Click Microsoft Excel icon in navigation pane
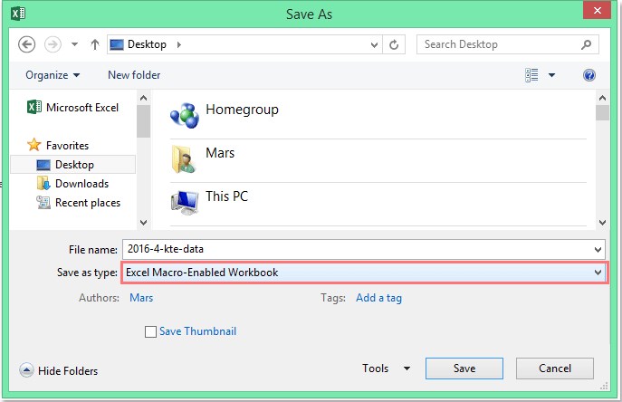This screenshot has width=622, height=402. tap(34, 107)
